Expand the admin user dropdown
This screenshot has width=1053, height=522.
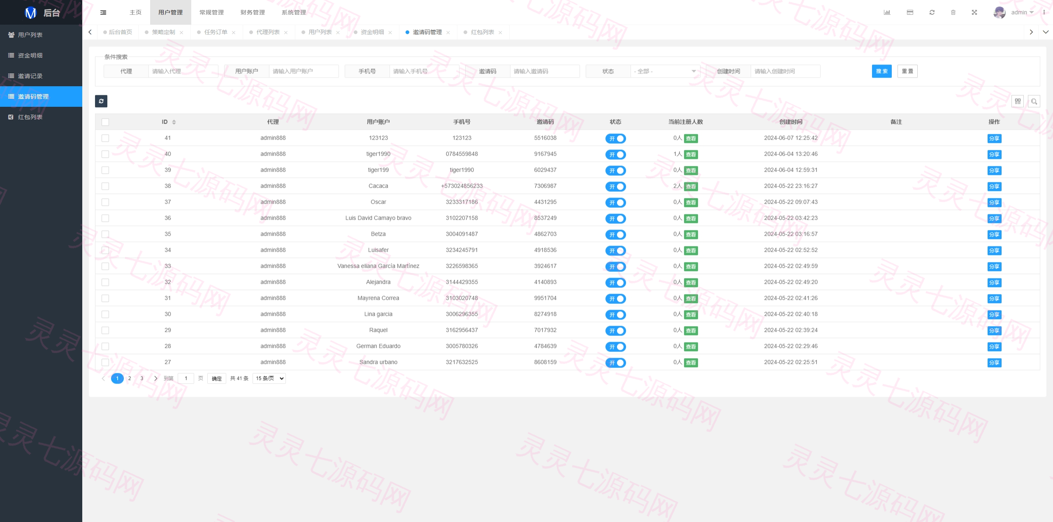pyautogui.click(x=1022, y=12)
